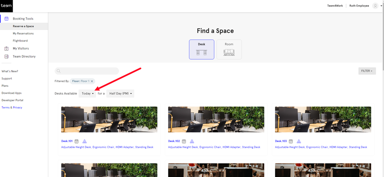Open the Booking Tools calendar icon
This screenshot has width=384, height=177.
(x=7, y=18)
